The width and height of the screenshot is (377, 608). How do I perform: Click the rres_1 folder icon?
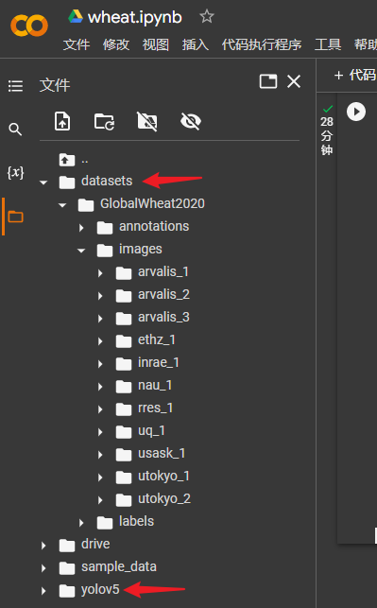[x=124, y=409]
